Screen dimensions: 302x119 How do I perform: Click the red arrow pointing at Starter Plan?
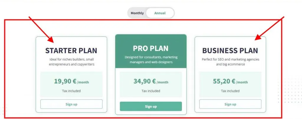pos(42,30)
